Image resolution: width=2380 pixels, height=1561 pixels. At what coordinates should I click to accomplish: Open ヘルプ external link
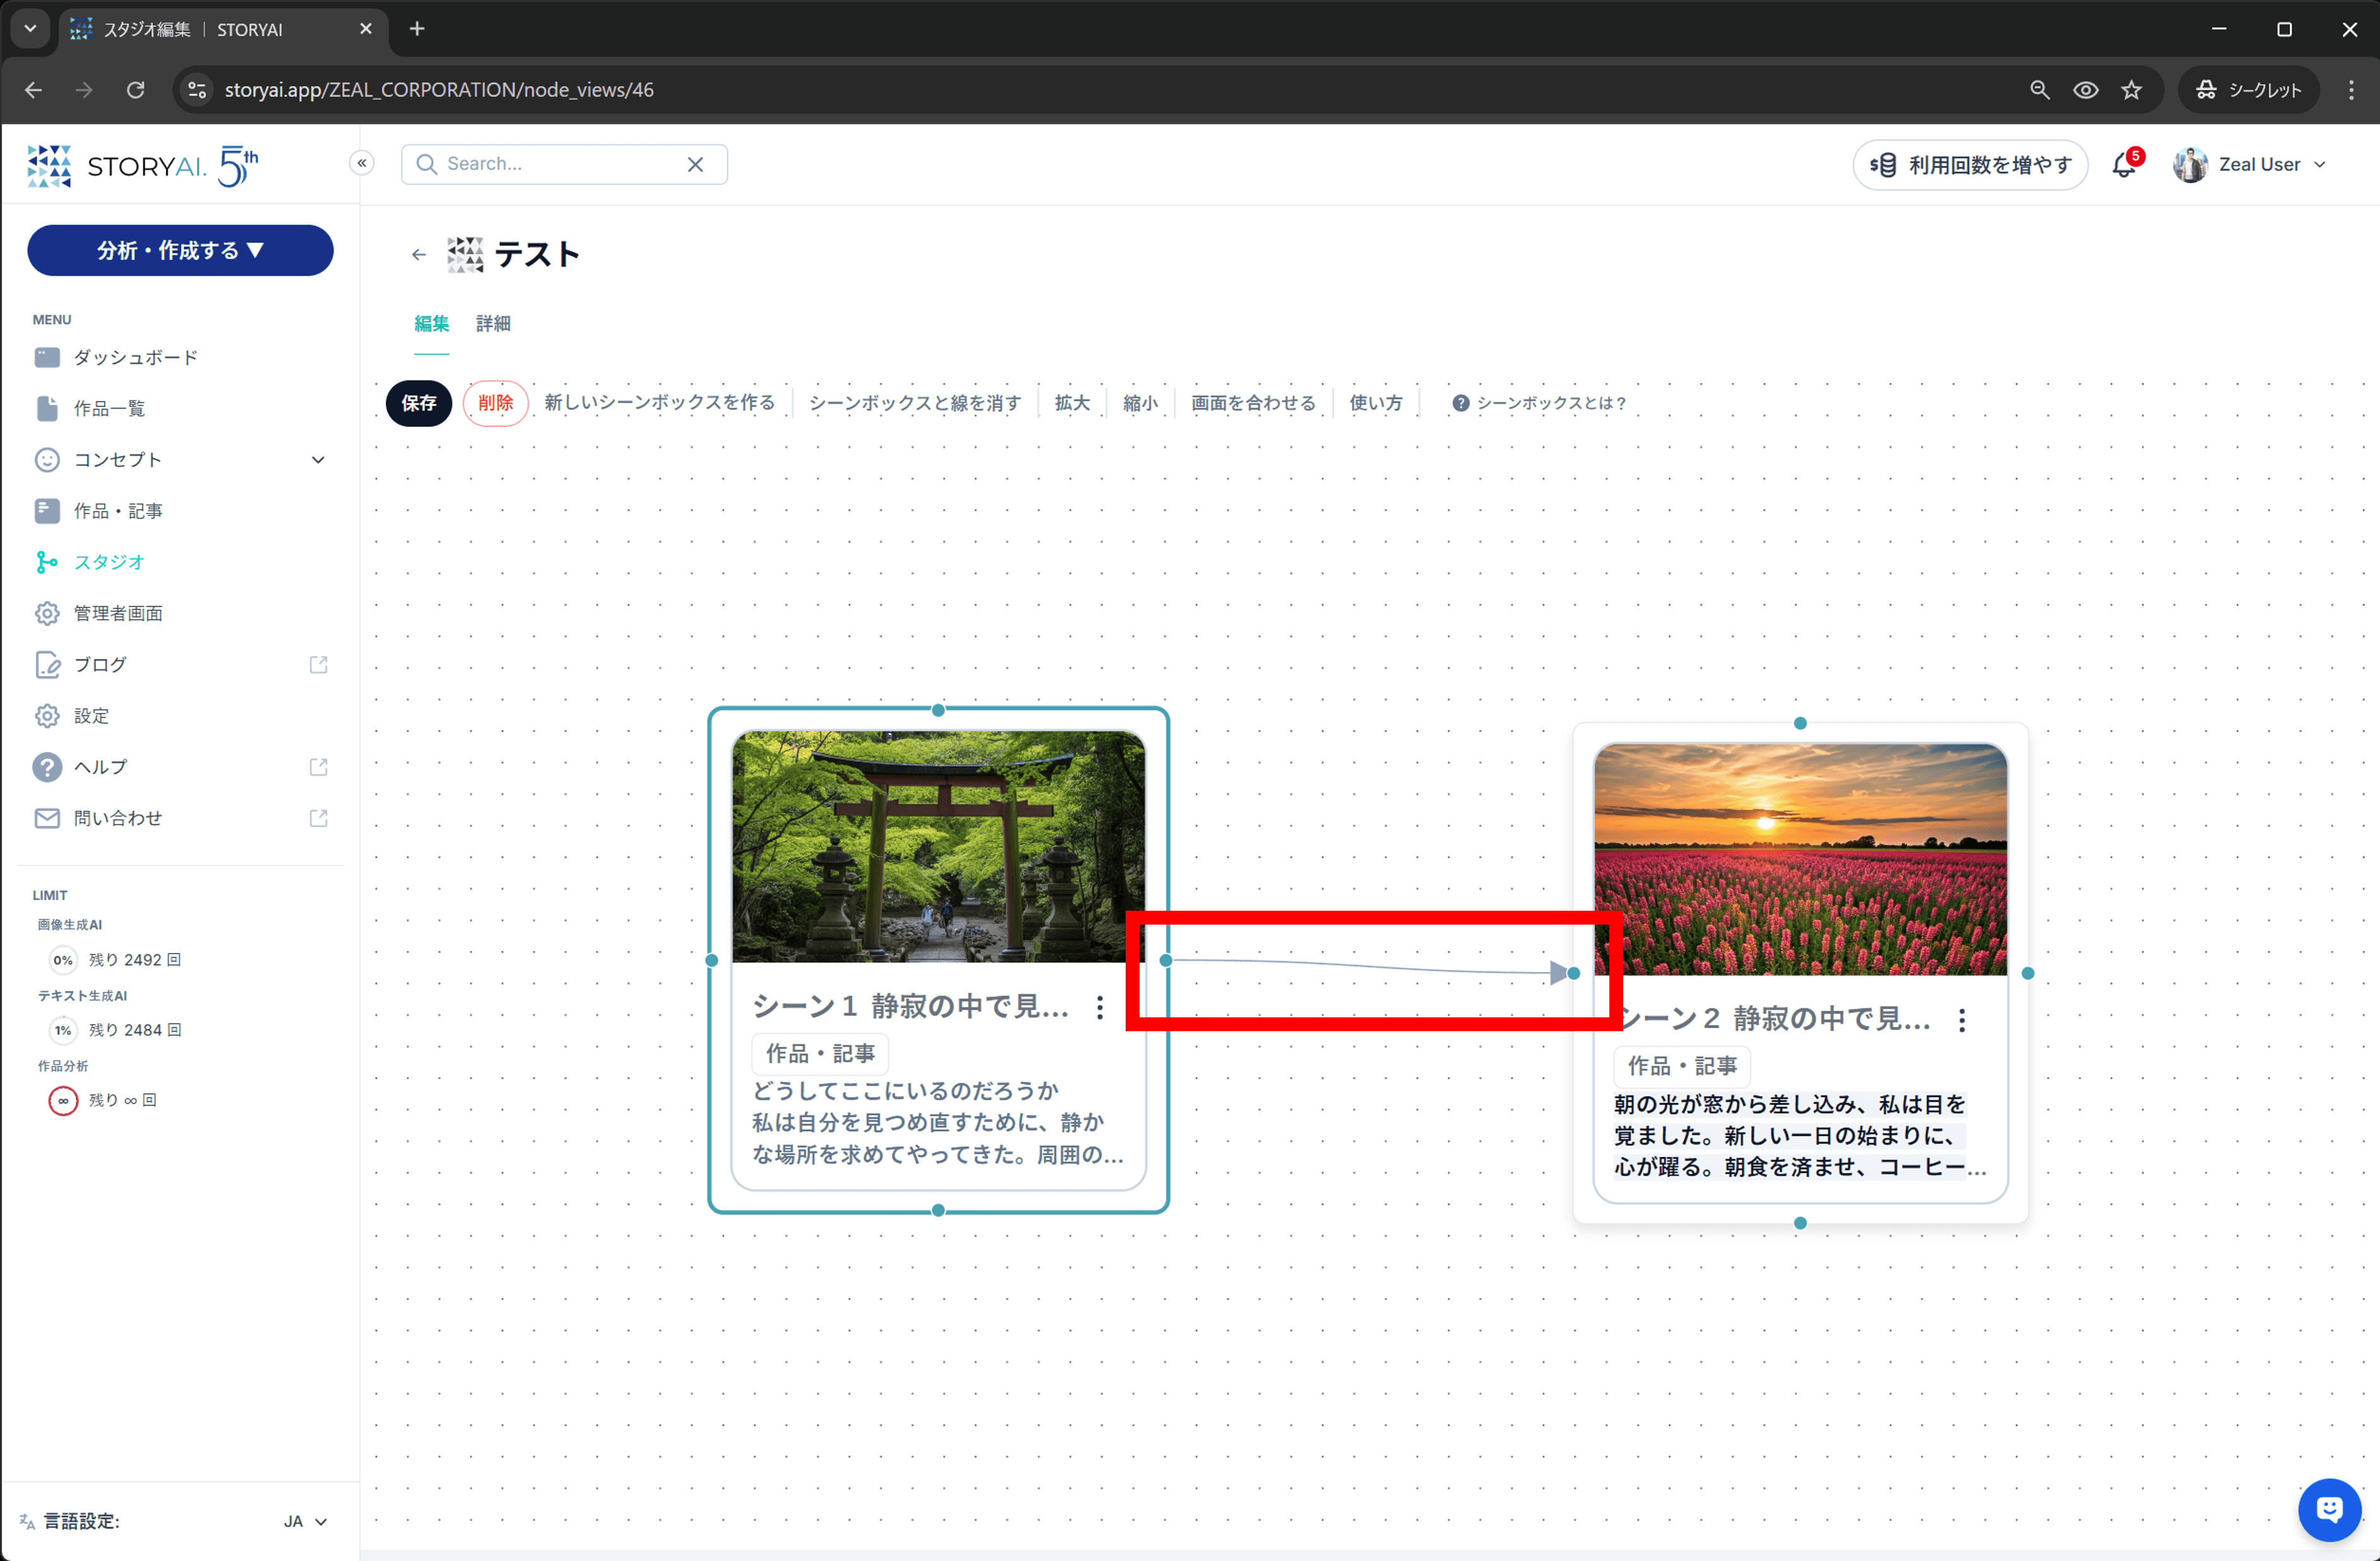180,767
